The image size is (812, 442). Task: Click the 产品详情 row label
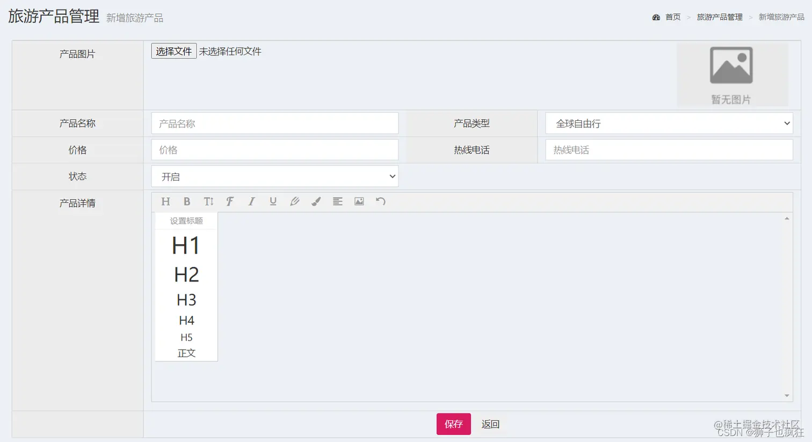(77, 203)
